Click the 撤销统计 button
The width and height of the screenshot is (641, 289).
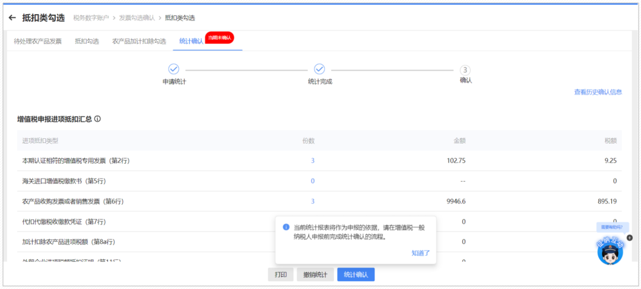pos(315,275)
